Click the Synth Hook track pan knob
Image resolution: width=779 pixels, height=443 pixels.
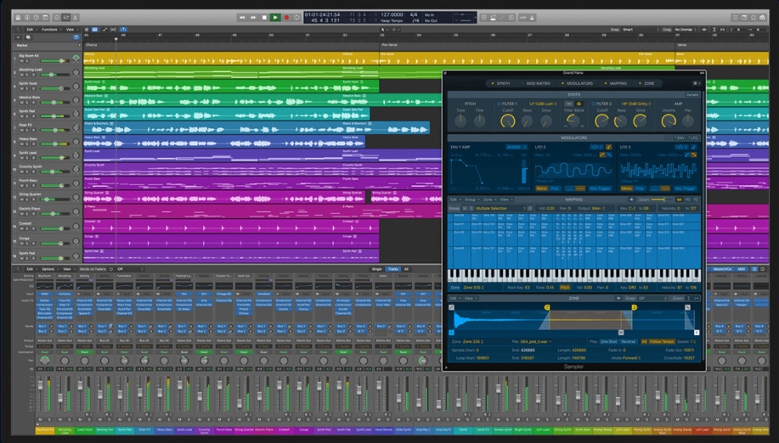[76, 87]
